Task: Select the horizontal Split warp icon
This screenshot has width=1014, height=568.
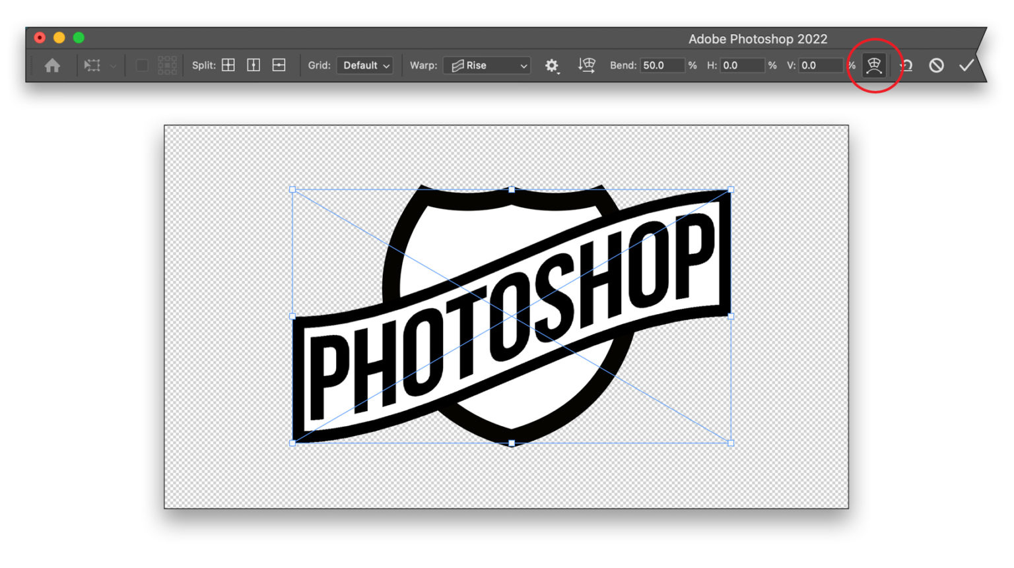Action: tap(278, 65)
